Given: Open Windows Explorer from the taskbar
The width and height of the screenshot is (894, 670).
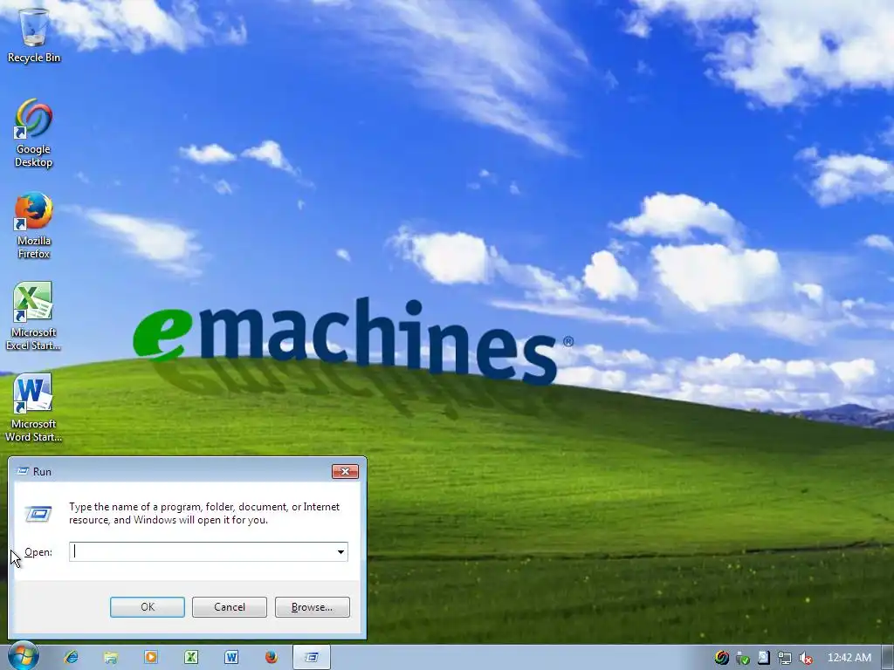Looking at the screenshot, I should click(111, 657).
